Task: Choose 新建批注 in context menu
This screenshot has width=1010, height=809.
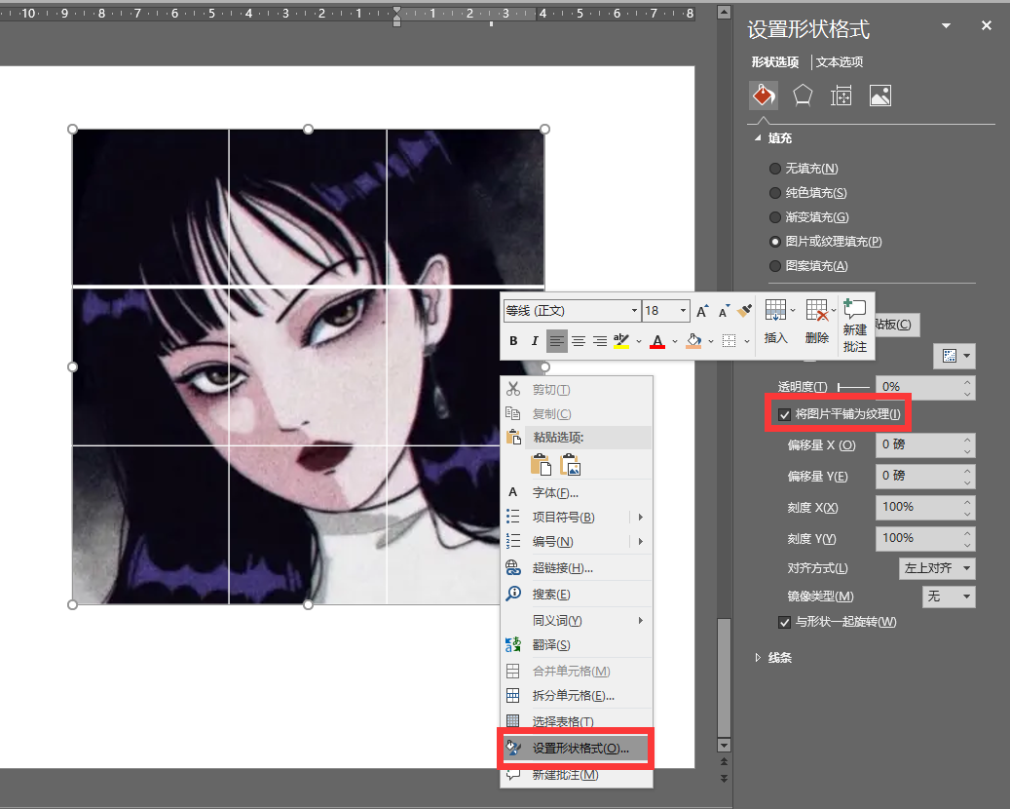Action: coord(577,775)
